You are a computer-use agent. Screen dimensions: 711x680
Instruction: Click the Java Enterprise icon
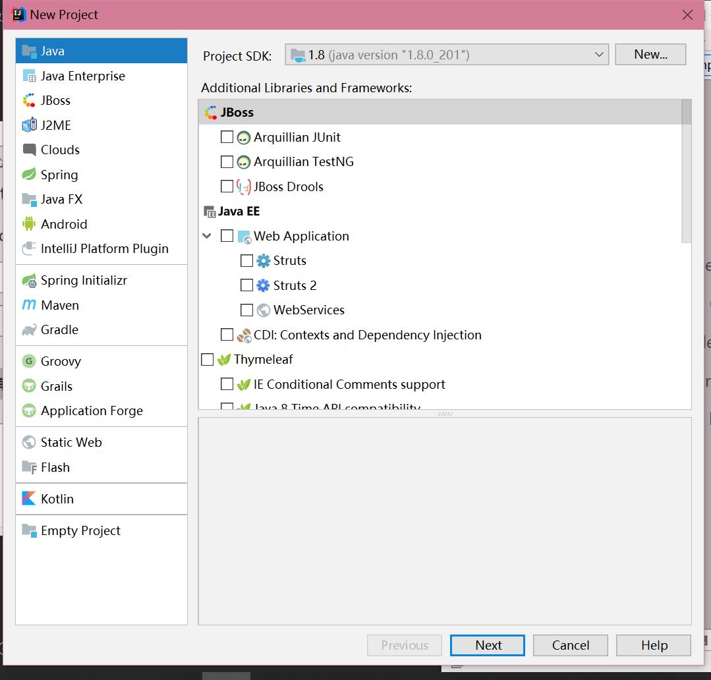click(29, 76)
